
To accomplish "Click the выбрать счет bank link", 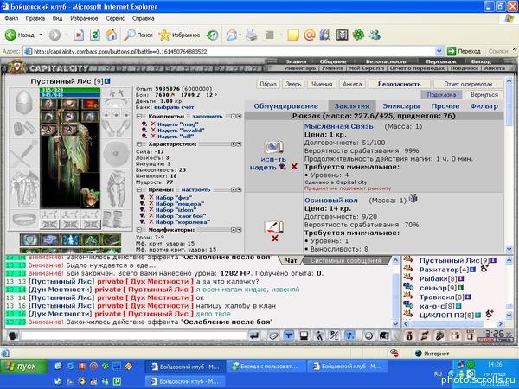I will (x=174, y=107).
